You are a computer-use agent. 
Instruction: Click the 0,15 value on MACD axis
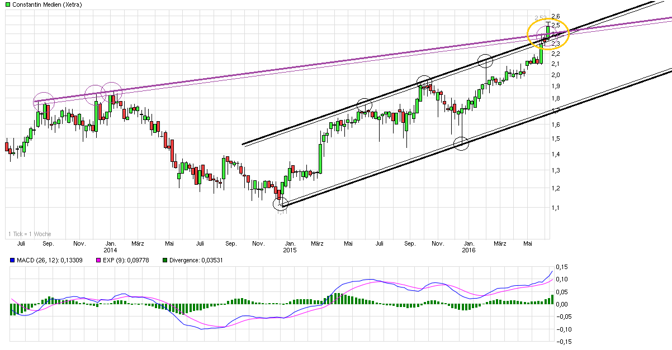coord(559,267)
